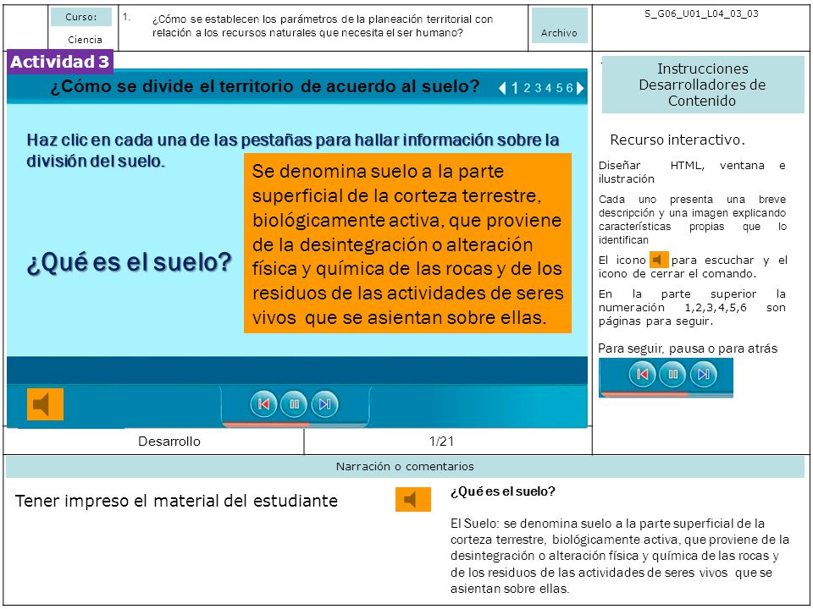Click the speaker icon in Narración section

click(413, 499)
